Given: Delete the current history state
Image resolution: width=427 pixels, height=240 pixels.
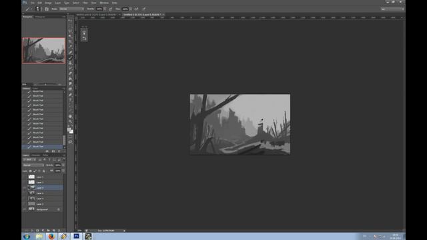Looking at the screenshot, I should [59, 151].
